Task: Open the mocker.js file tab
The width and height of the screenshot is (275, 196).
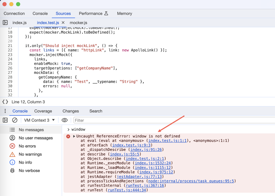Action: coord(78,22)
